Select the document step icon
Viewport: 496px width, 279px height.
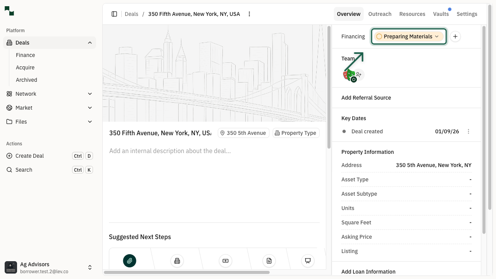pyautogui.click(x=269, y=261)
